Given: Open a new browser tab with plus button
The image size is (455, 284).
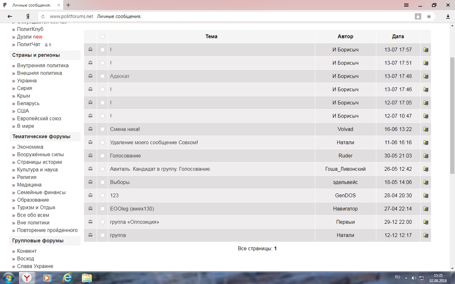Looking at the screenshot, I should point(68,5).
